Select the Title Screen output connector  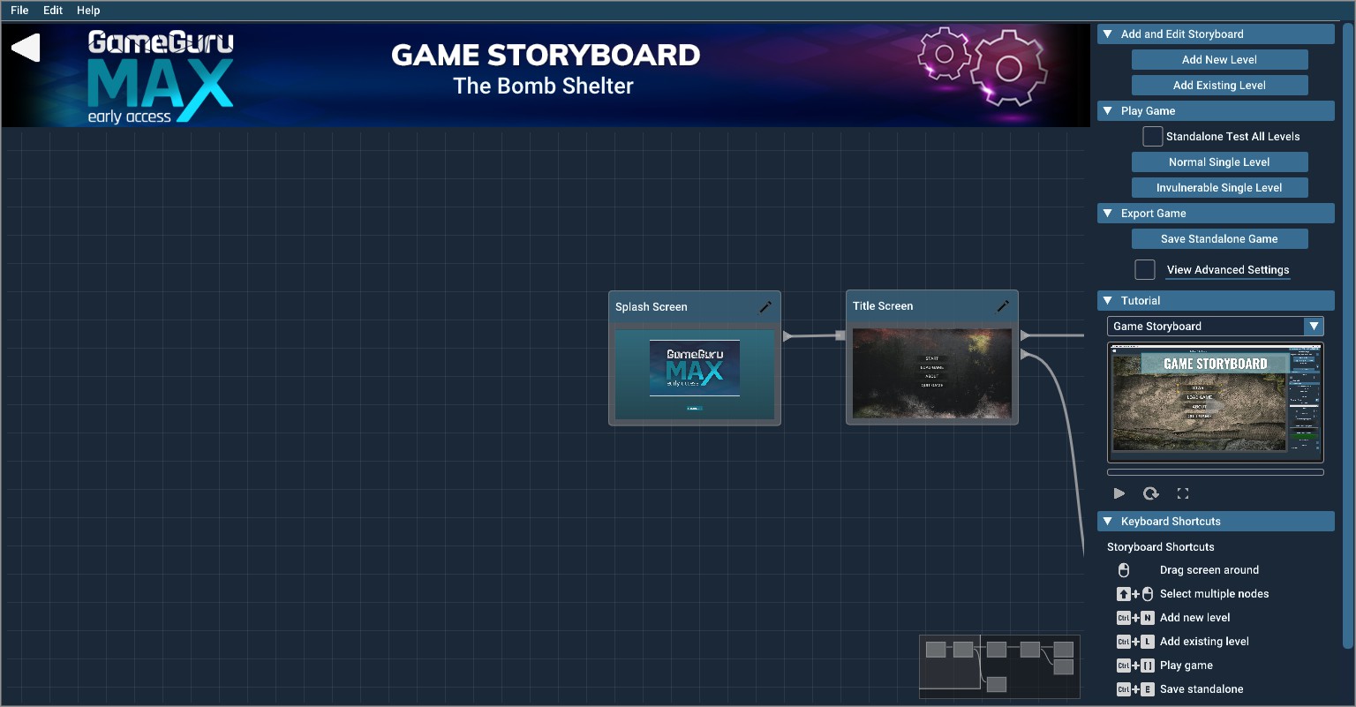click(x=1022, y=335)
